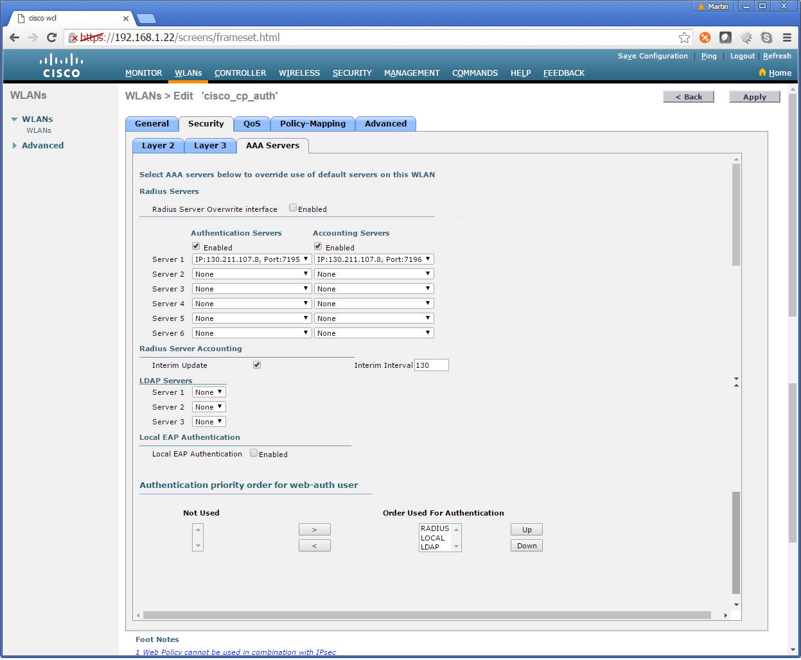Toggle Accounting Servers Enabled checkbox
This screenshot has height=660, width=801.
click(x=318, y=246)
